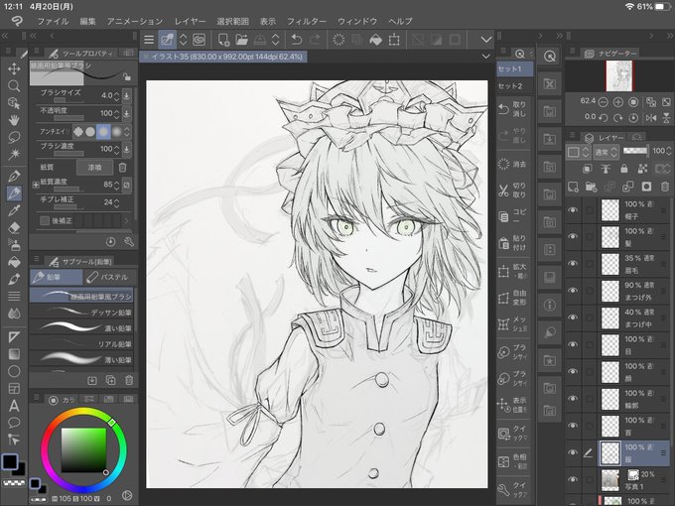Screen dimensions: 675x506
Task: Click Redo arrow in command bar
Action: tap(315, 40)
